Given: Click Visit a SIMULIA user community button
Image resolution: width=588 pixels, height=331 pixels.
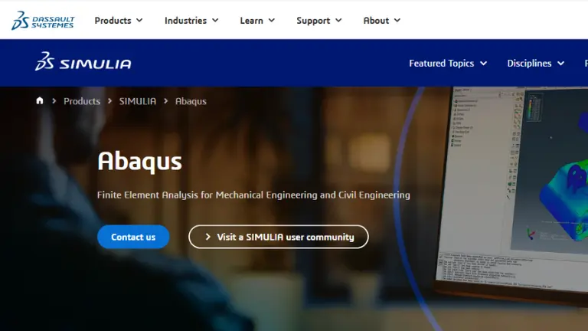Looking at the screenshot, I should (279, 238).
